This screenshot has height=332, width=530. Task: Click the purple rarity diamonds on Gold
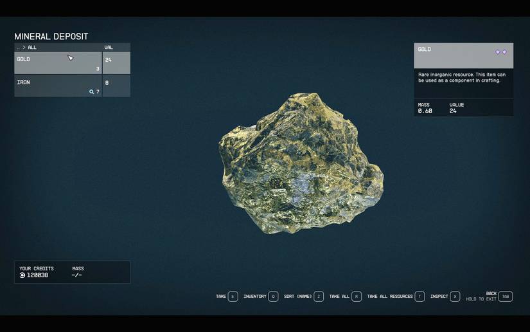pos(500,51)
